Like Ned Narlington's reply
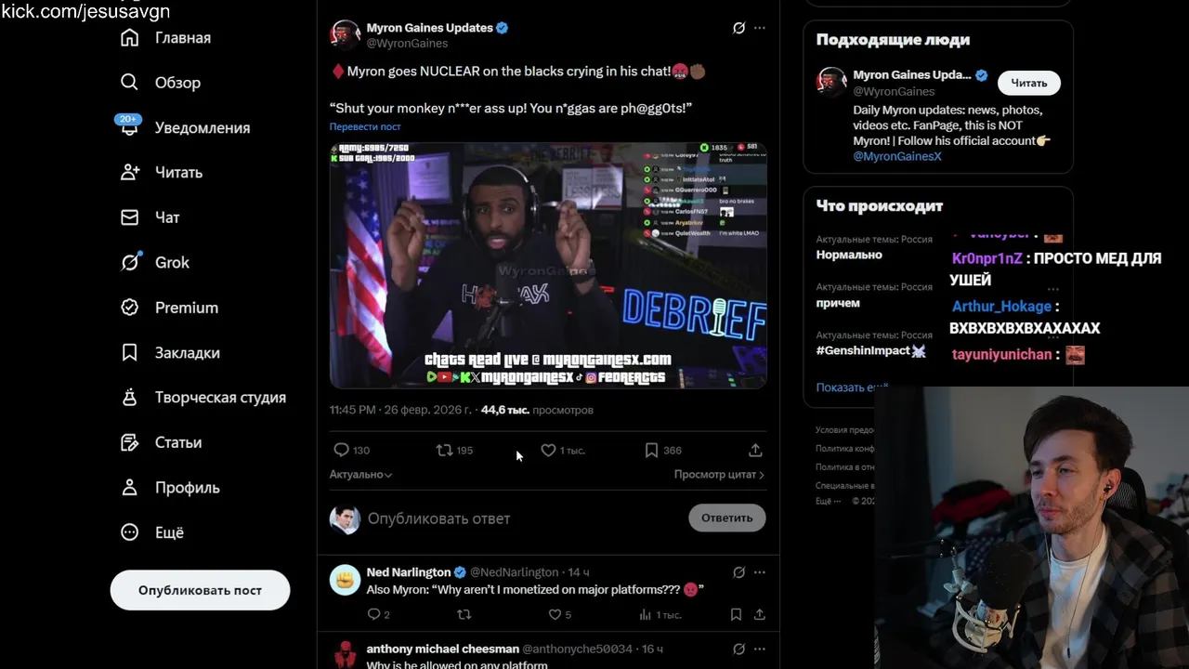This screenshot has width=1189, height=669. (x=555, y=614)
